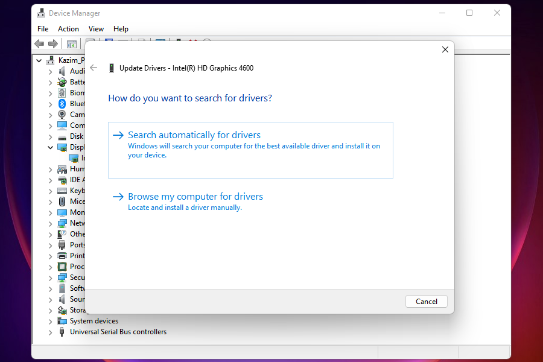
Task: Choose Search automatically for drivers
Action: [250, 150]
